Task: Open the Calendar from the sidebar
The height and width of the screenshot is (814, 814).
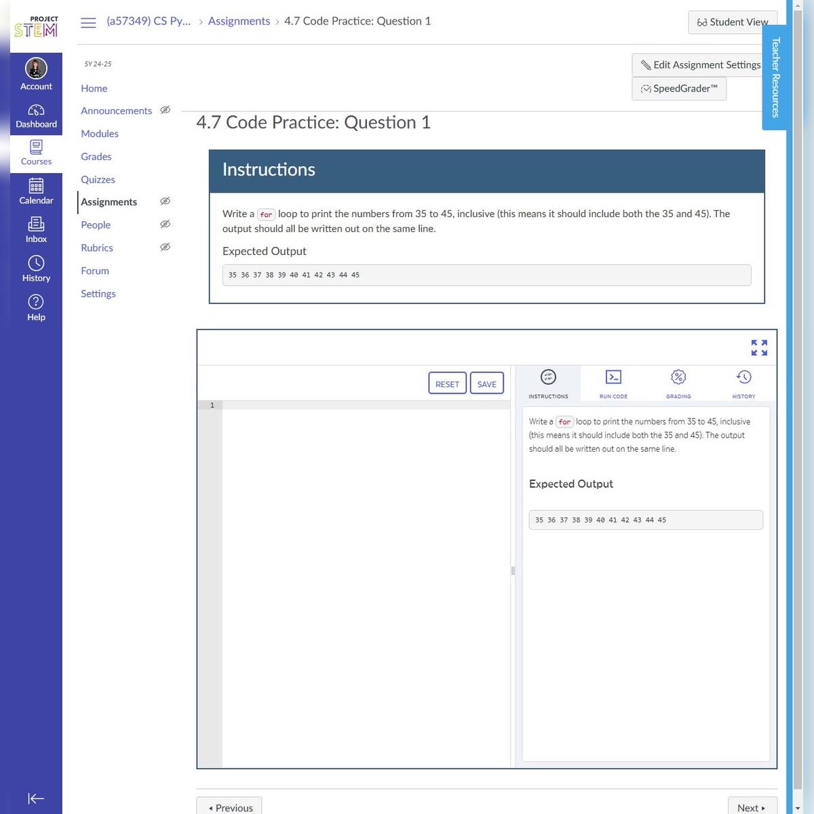Action: click(35, 186)
